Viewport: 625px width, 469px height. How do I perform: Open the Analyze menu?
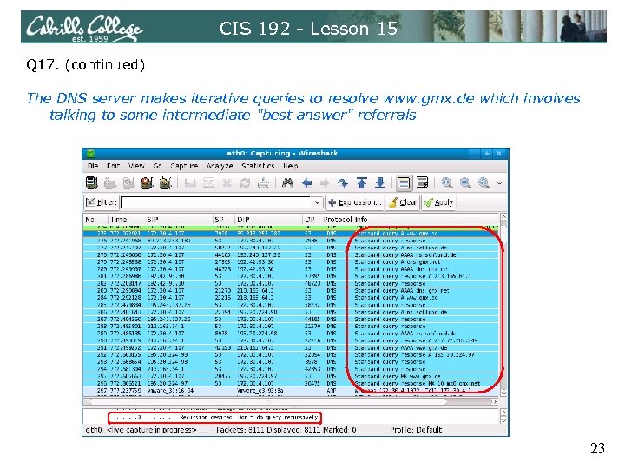(x=220, y=166)
